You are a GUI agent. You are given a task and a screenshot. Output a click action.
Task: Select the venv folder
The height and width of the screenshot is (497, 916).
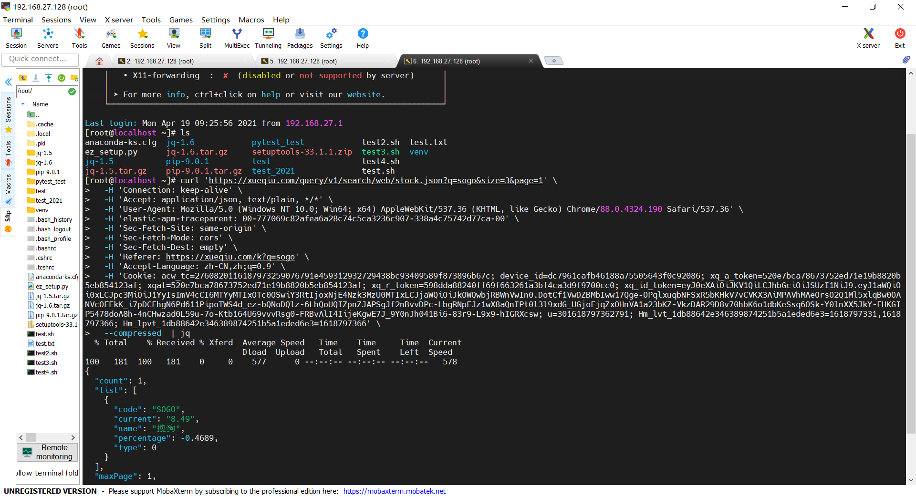pos(38,210)
